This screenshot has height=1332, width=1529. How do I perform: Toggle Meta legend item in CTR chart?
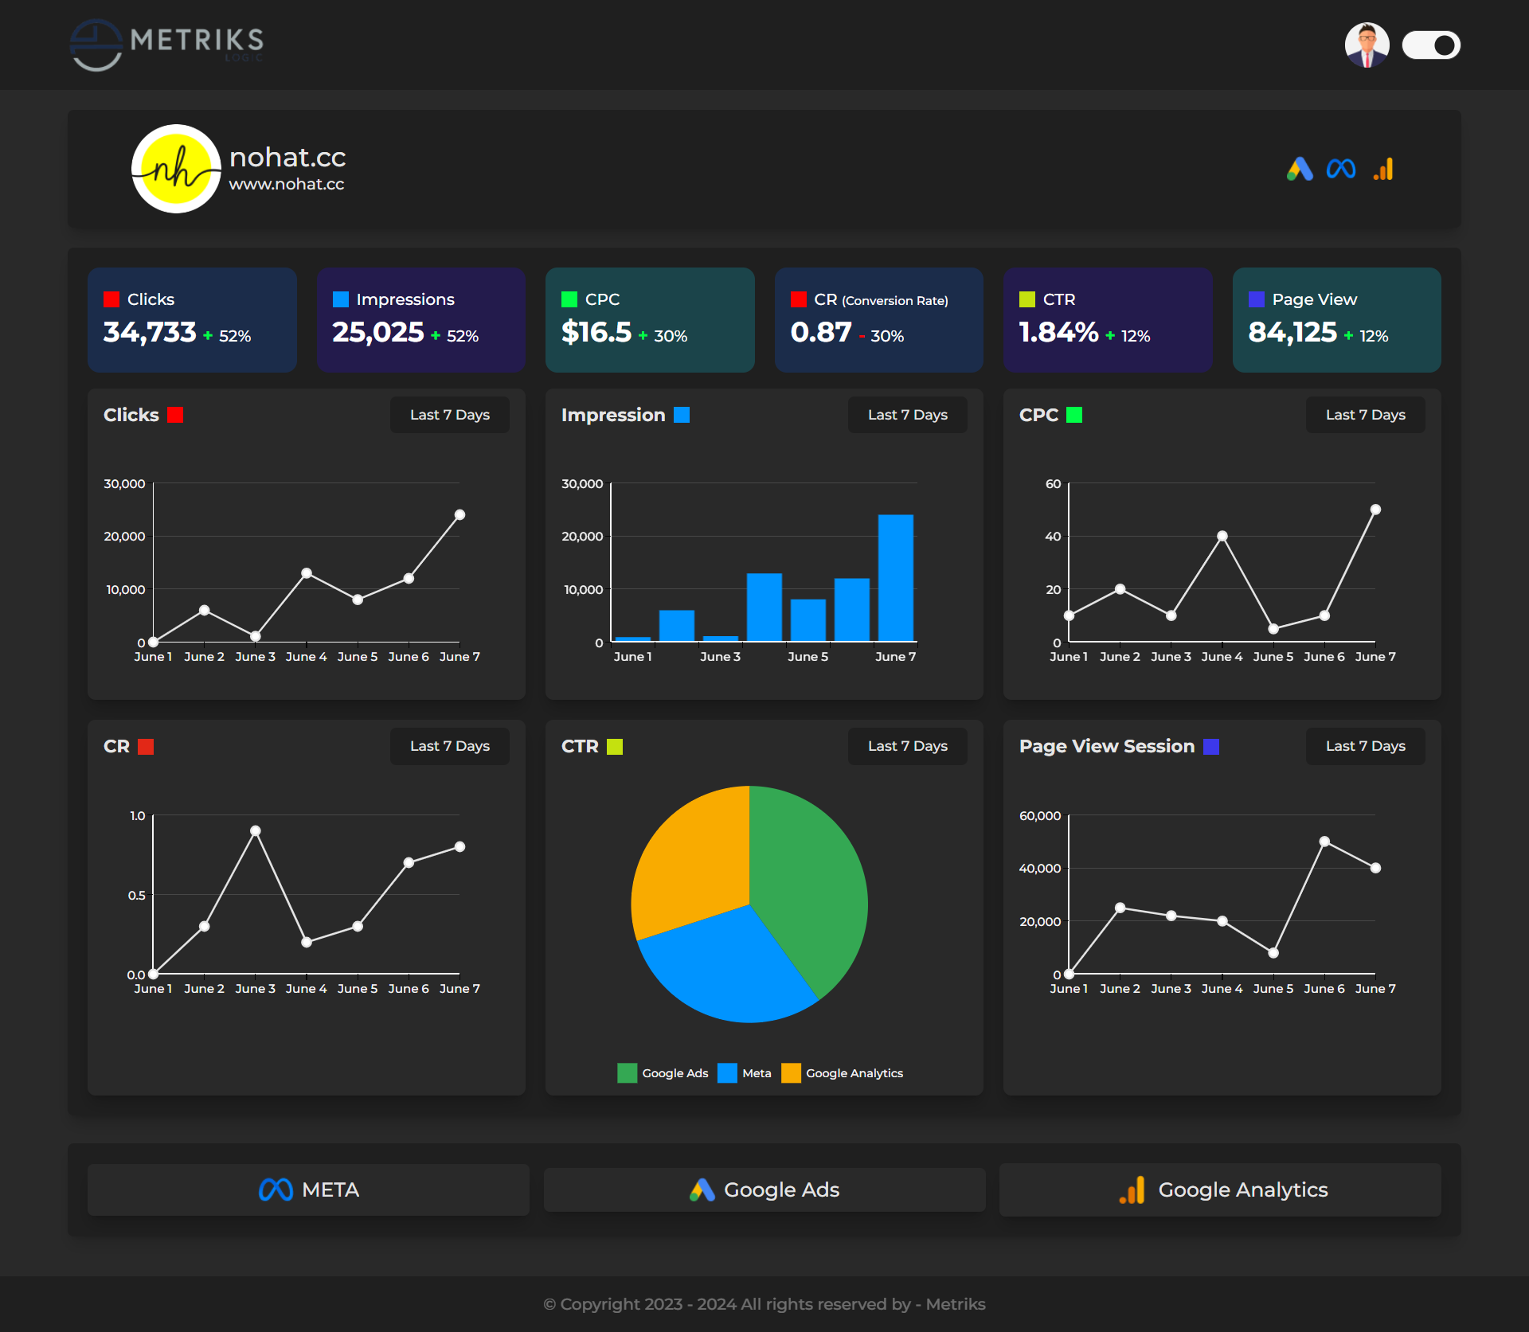[x=745, y=1073]
